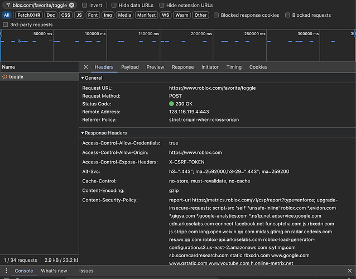This screenshot has width=356, height=279.
Task: Filter by WS requests
Action: (x=165, y=15)
